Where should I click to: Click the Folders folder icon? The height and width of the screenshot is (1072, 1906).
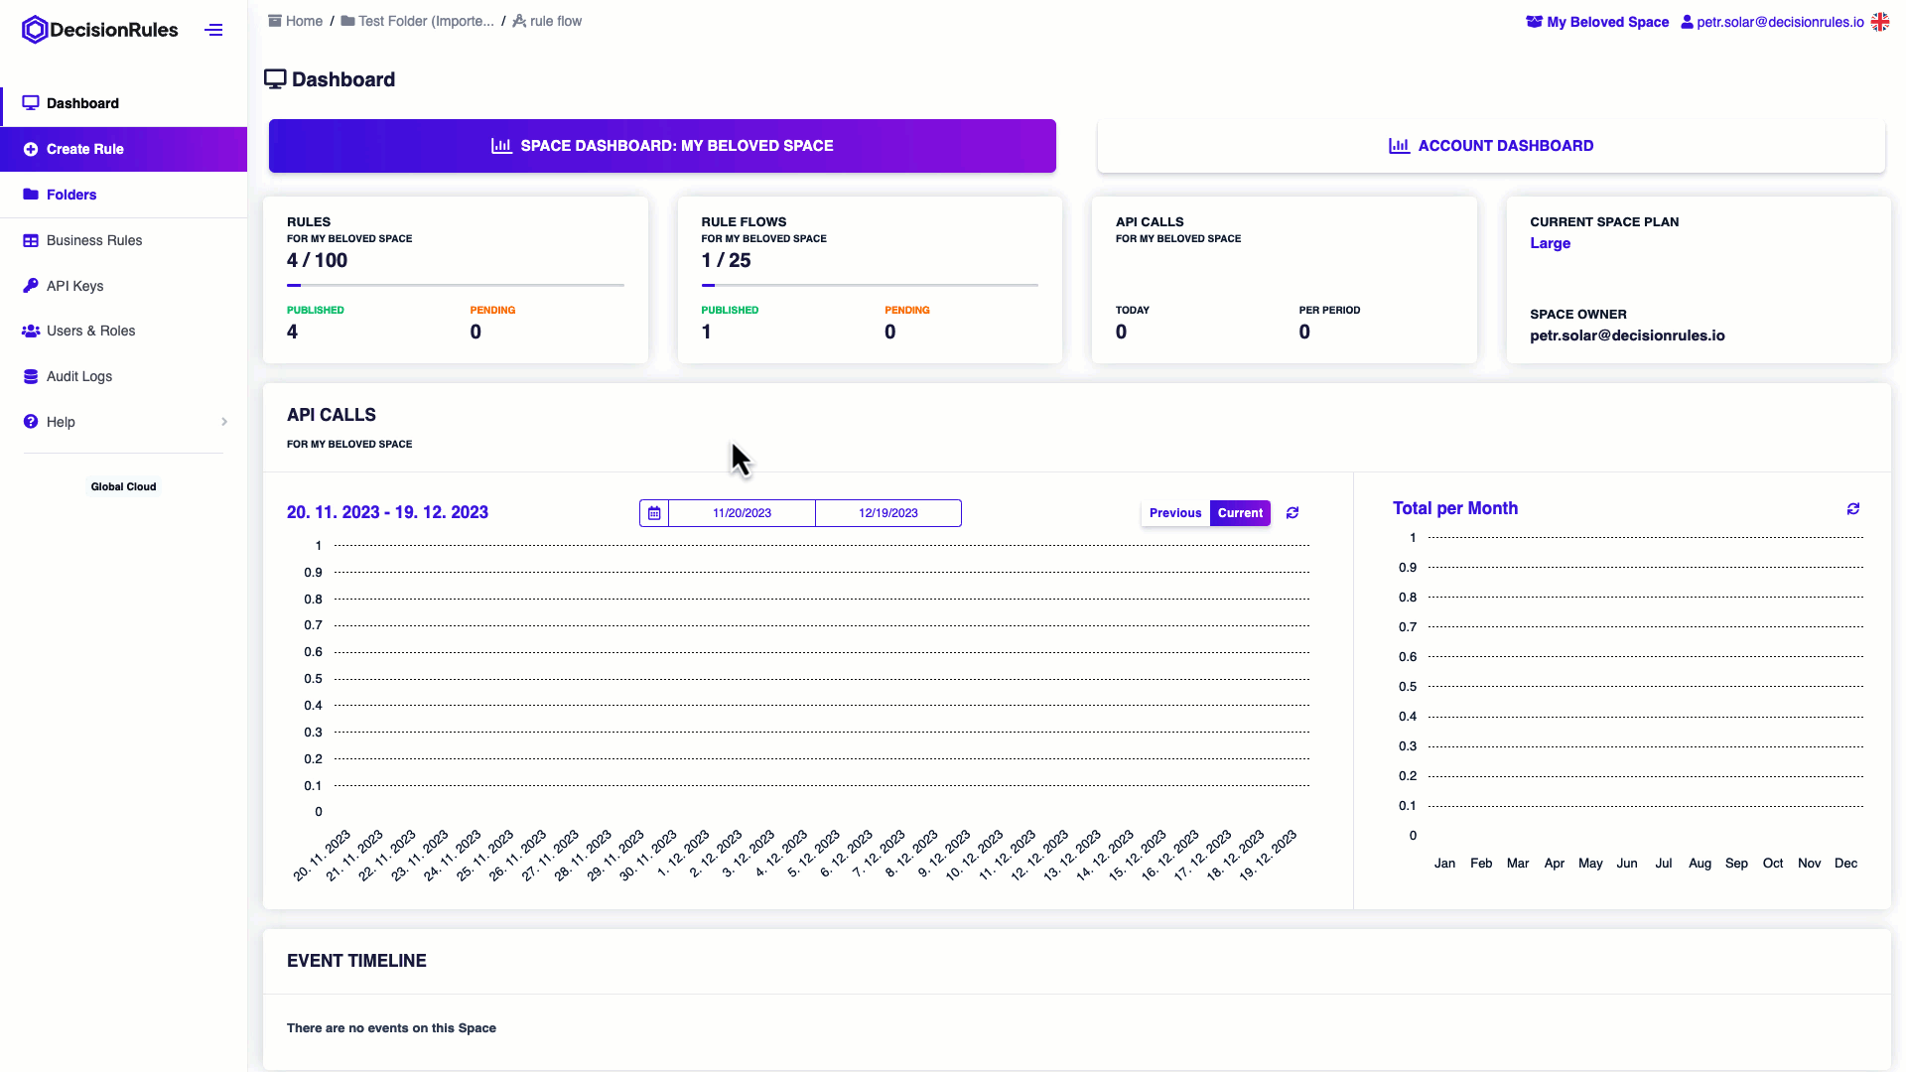(x=31, y=195)
